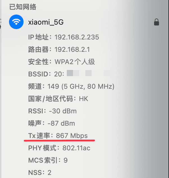This screenshot has height=178, width=169.
Task: Click the RSSI -30 dBm line
Action: (x=52, y=111)
